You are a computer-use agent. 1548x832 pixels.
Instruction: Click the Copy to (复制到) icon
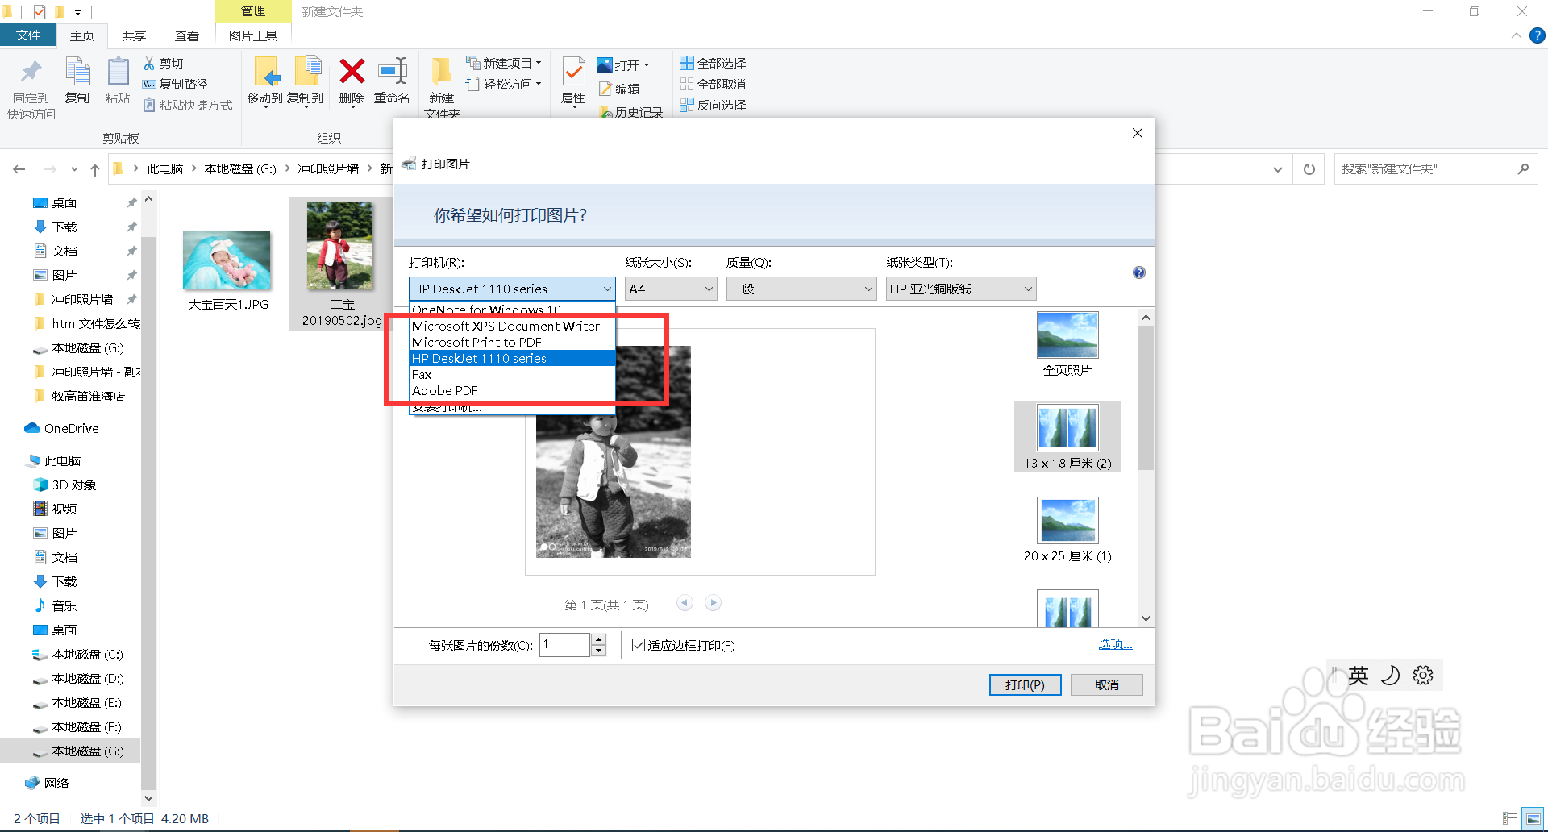306,72
